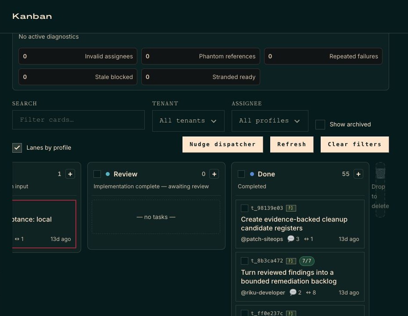Viewport: 408px width, 316px height.
Task: Click the blue status dot beside Done
Action: coord(252,174)
